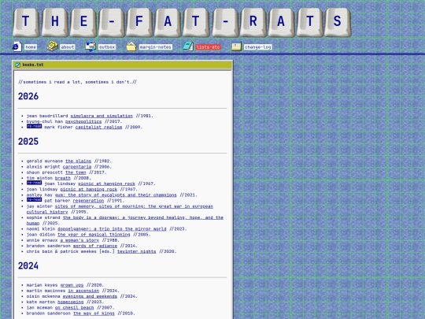
Task: Click the author name martin macinnes
Action: pyautogui.click(x=46, y=291)
